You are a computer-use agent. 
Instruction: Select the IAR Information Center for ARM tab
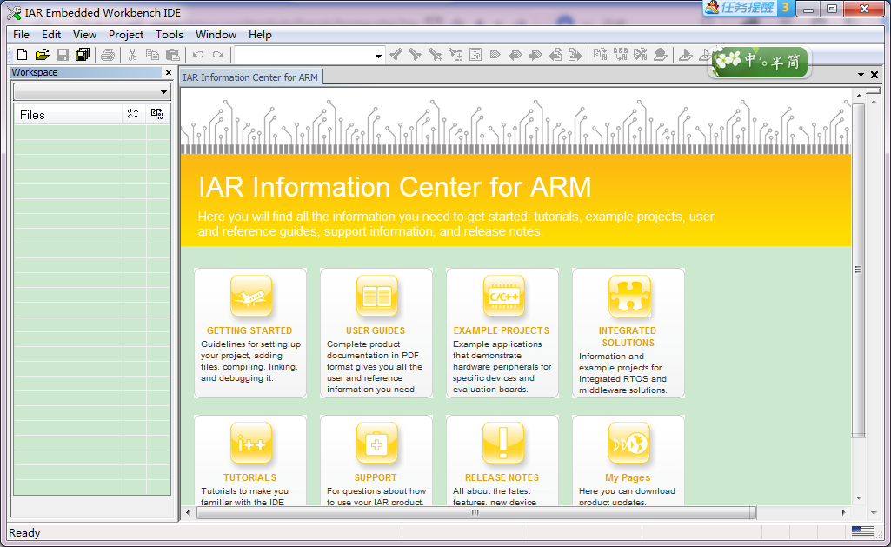250,77
